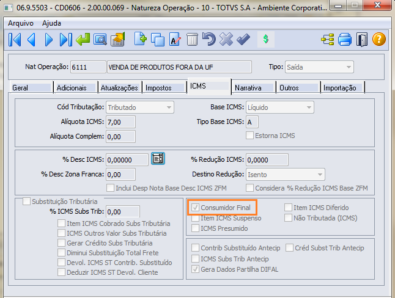395x298 pixels.
Task: Click the next record arrow
Action: point(48,40)
